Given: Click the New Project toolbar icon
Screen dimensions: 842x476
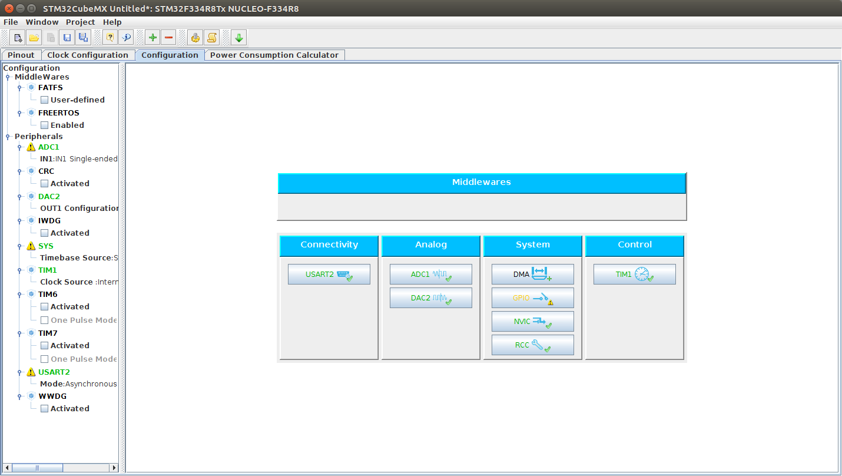Looking at the screenshot, I should [18, 38].
